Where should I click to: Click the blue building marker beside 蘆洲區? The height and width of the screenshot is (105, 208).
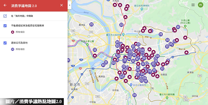pos(91,24)
